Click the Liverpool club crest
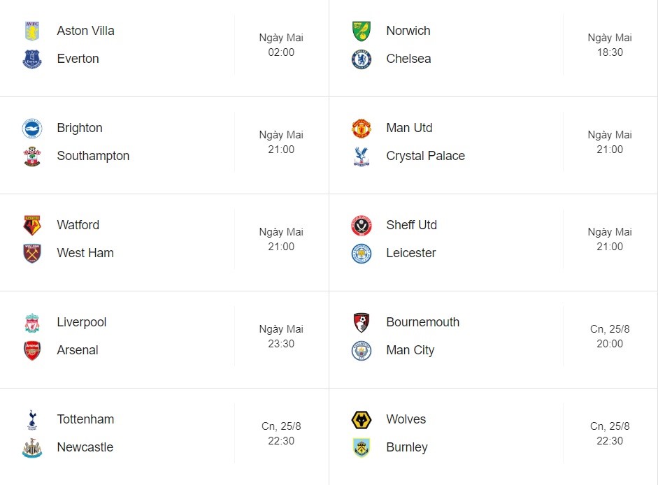 [x=32, y=323]
